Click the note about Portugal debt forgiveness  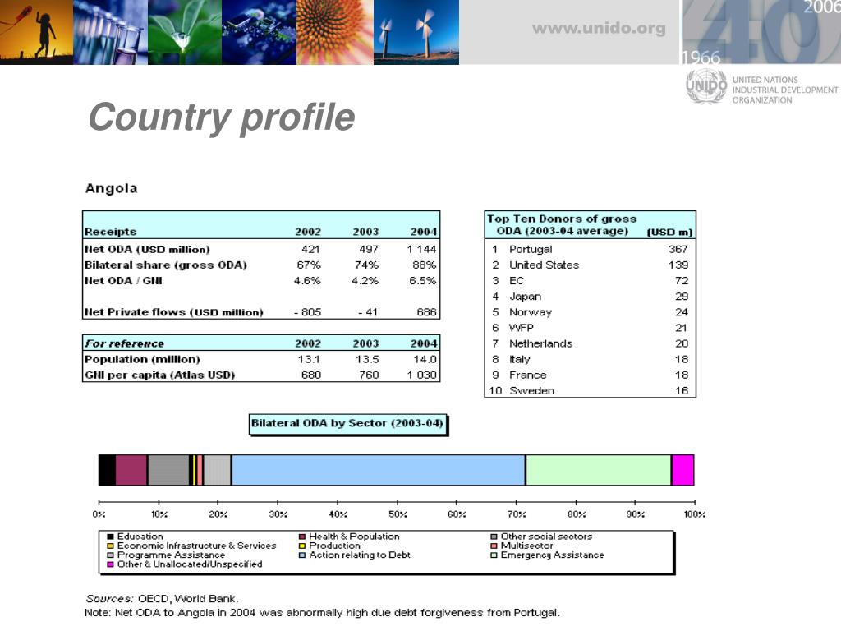click(322, 613)
